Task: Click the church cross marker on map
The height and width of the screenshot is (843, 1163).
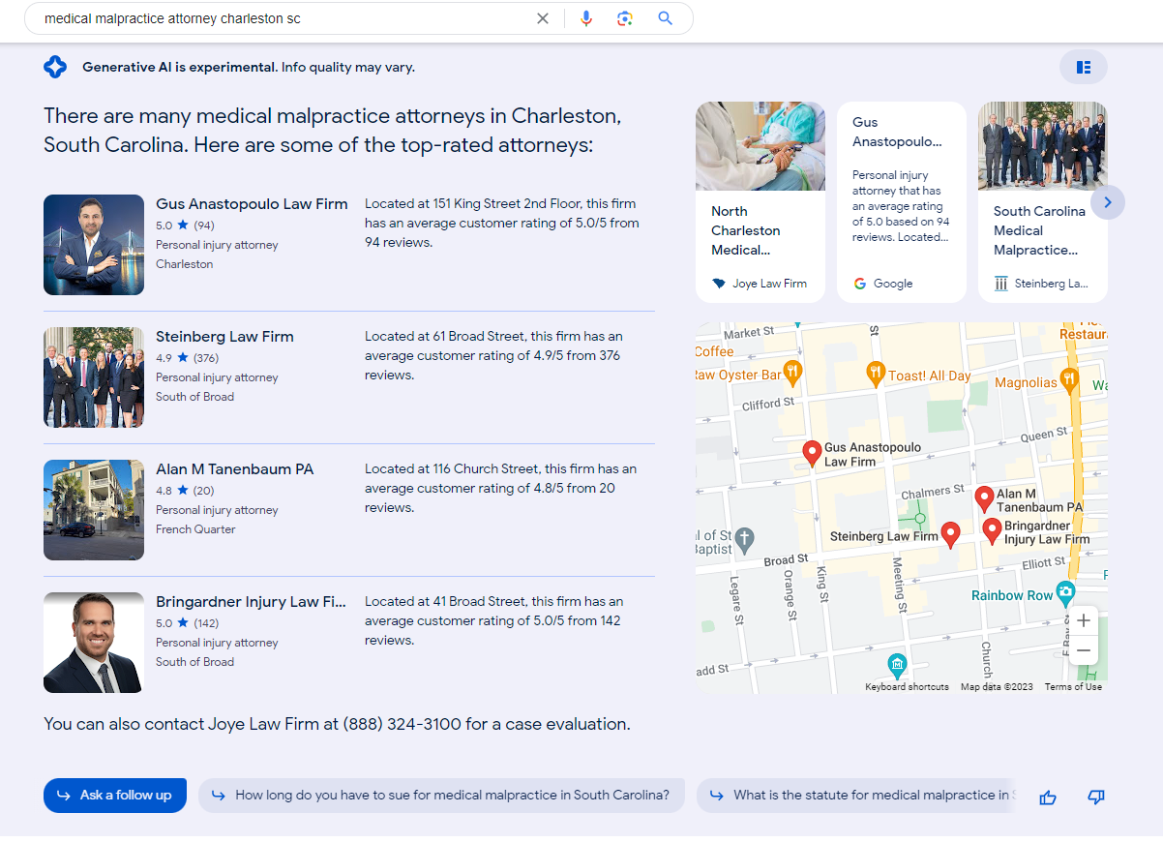Action: (743, 539)
